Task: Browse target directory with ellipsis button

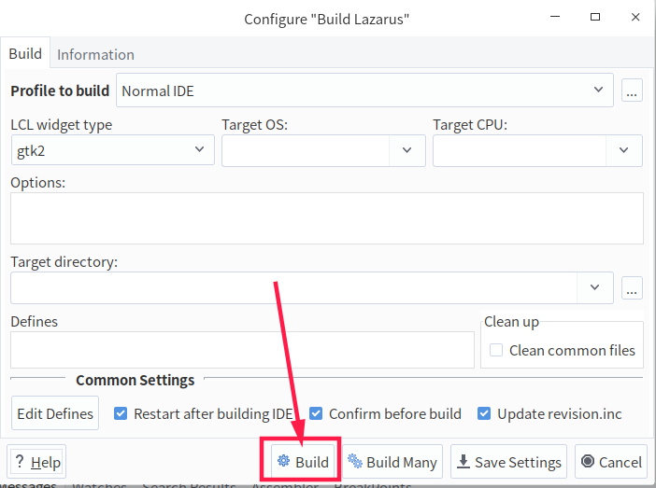Action: pos(632,288)
